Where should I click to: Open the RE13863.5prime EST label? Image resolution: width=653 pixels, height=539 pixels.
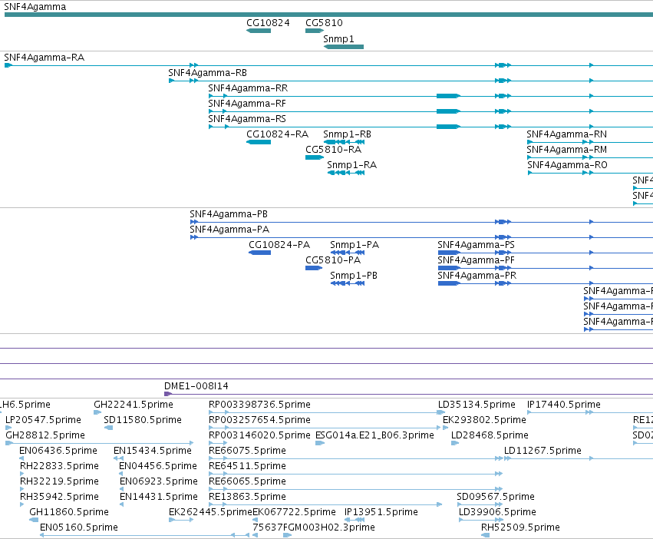[x=247, y=497]
